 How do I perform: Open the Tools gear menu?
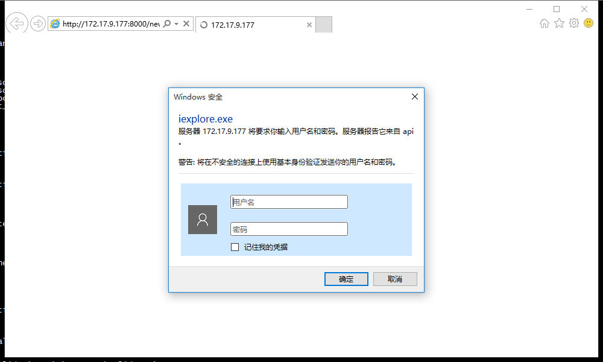point(574,23)
